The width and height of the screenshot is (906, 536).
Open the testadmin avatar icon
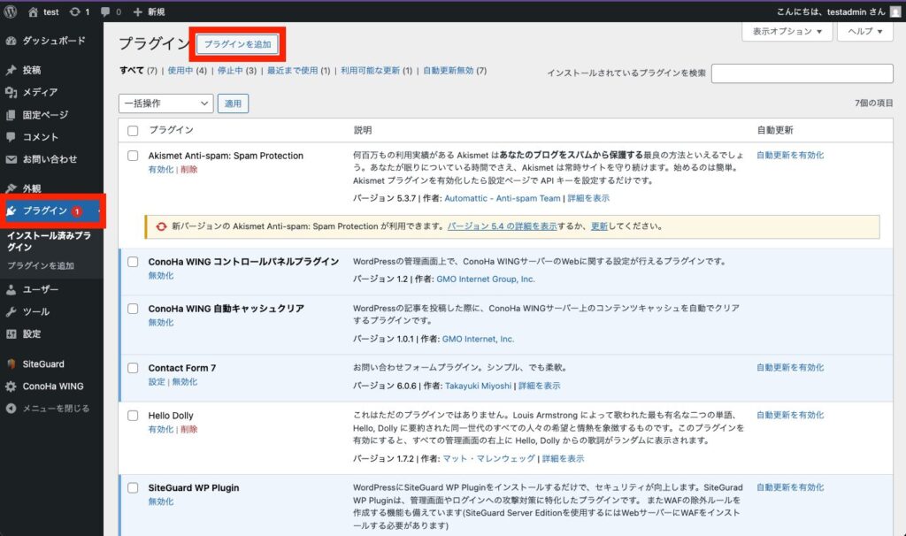(x=895, y=11)
